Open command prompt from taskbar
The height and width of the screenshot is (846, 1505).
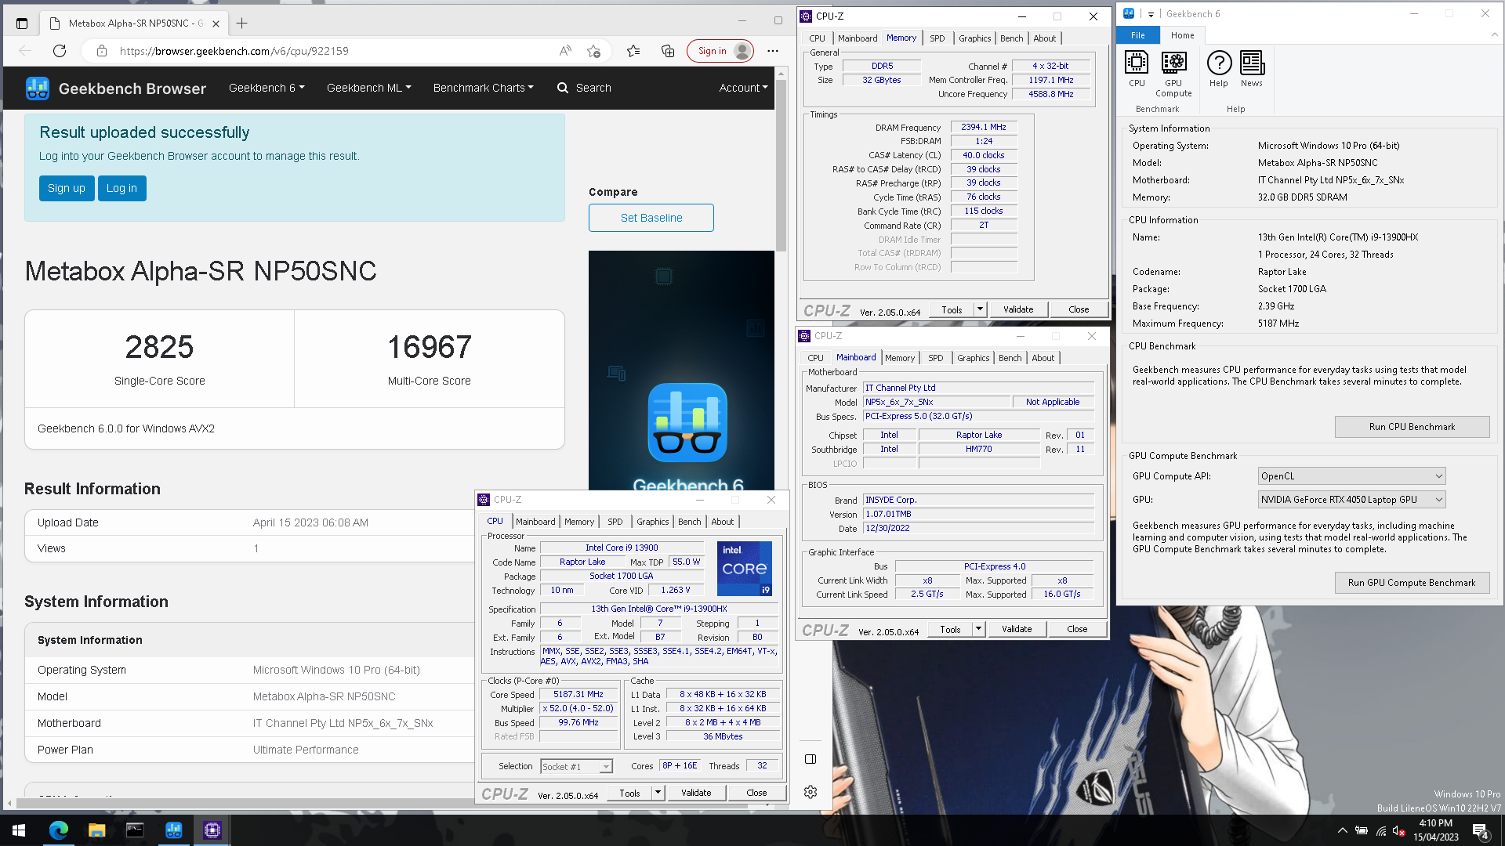(x=135, y=830)
